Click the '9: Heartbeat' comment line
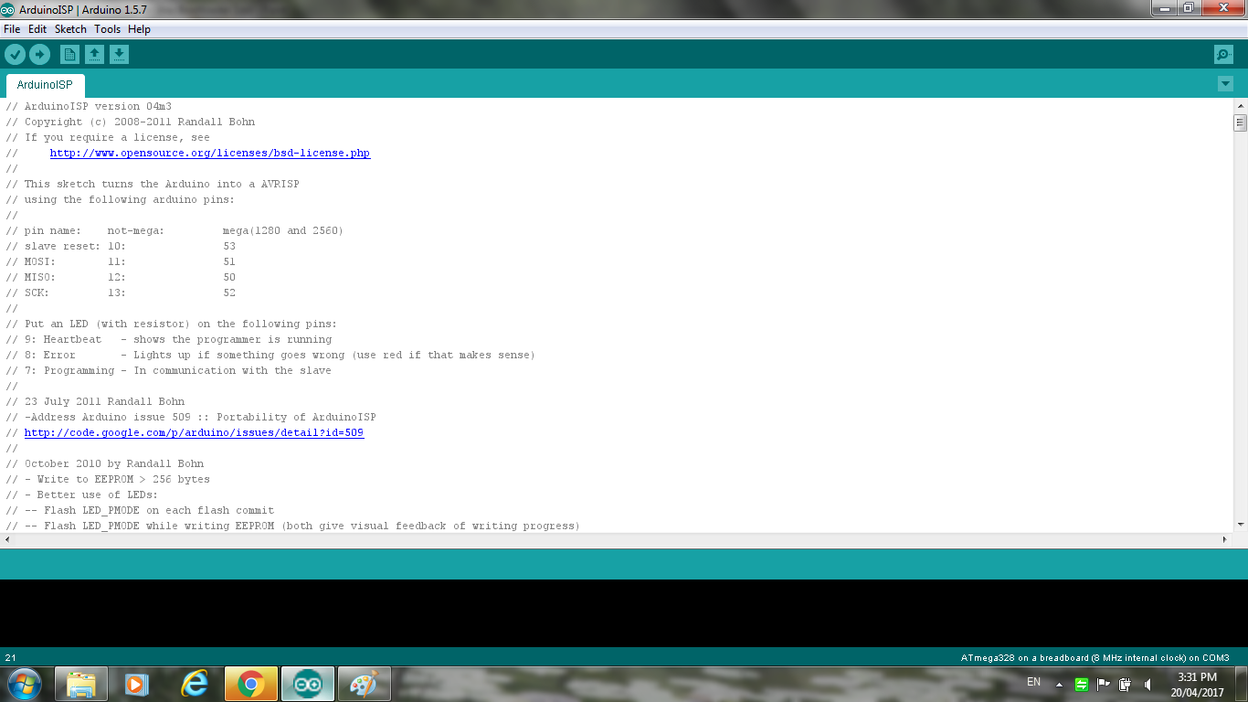The width and height of the screenshot is (1248, 702). [x=169, y=339]
